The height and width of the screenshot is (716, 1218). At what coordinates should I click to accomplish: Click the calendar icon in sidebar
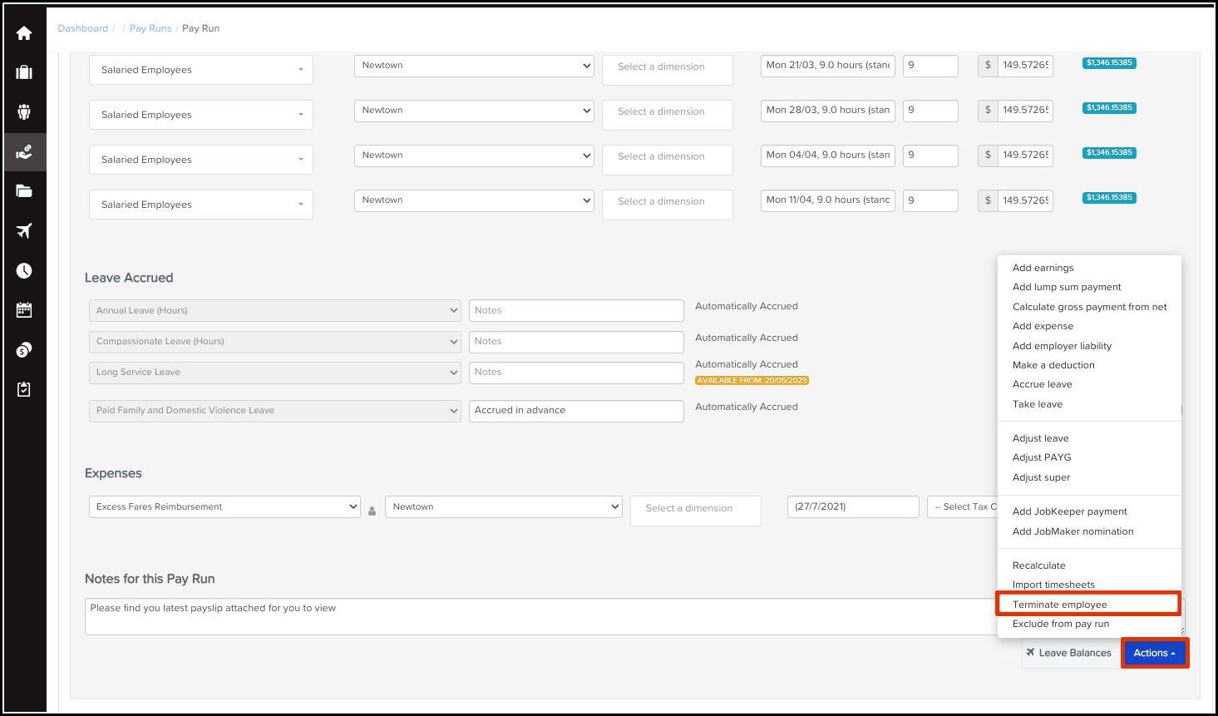pos(24,310)
